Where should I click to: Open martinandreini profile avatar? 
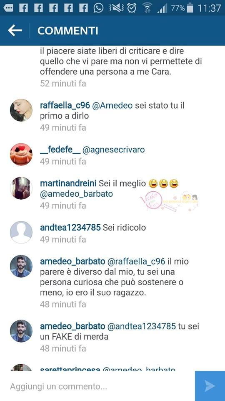pos(21,188)
